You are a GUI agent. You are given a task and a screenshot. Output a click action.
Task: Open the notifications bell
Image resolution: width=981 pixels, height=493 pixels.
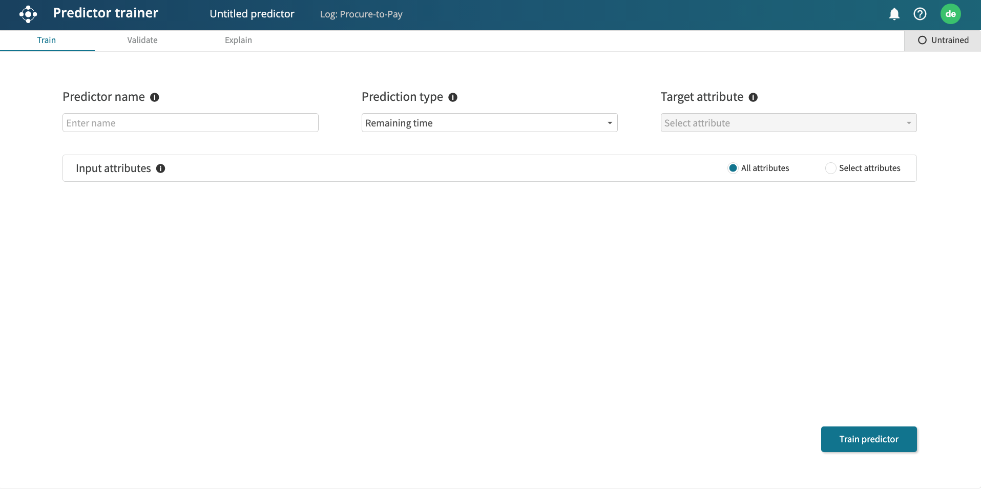pyautogui.click(x=894, y=14)
